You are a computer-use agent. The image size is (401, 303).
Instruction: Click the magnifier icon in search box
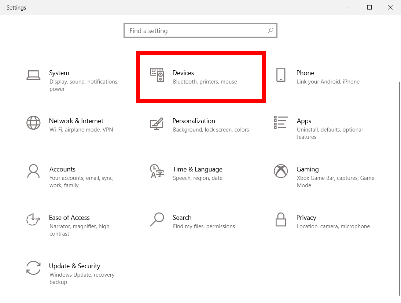[270, 31]
